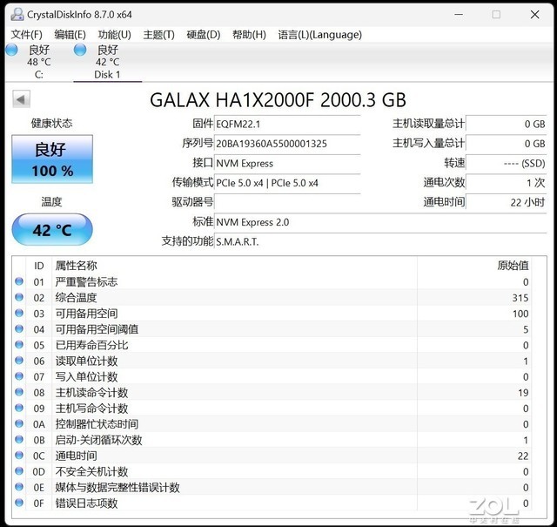Open the 主题(T) menu
Viewport: 557px width, 527px height.
pyautogui.click(x=158, y=34)
